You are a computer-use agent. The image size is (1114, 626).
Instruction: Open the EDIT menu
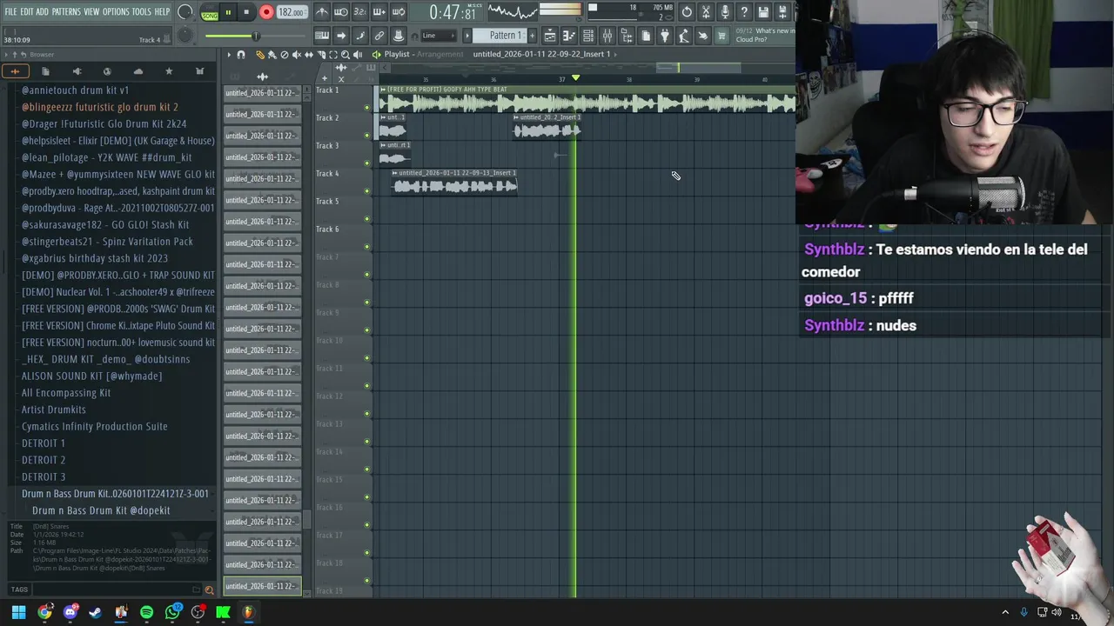(27, 12)
